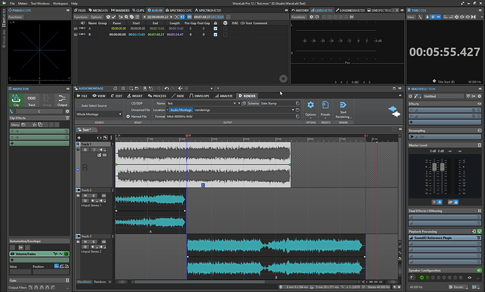Viewport: 485px width, 292px height.
Task: Select Track in the Inspector
Action: coord(32,100)
